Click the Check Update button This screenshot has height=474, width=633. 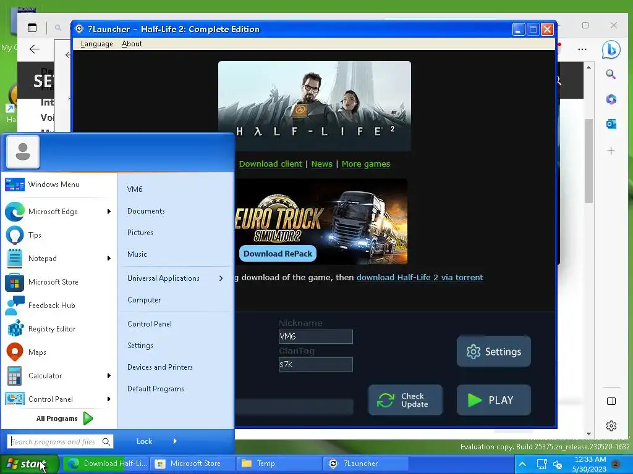tap(406, 400)
